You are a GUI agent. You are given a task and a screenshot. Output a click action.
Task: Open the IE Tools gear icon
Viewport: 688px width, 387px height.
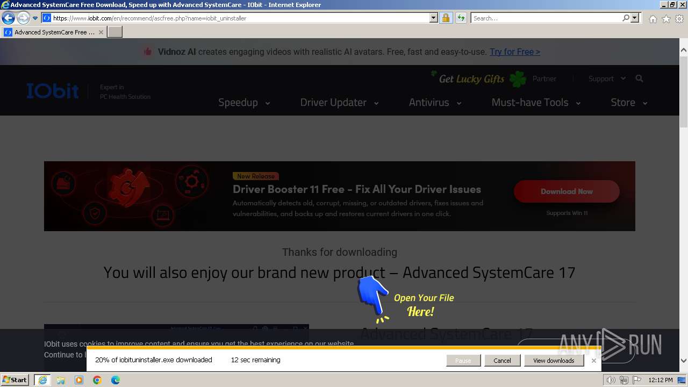679,19
